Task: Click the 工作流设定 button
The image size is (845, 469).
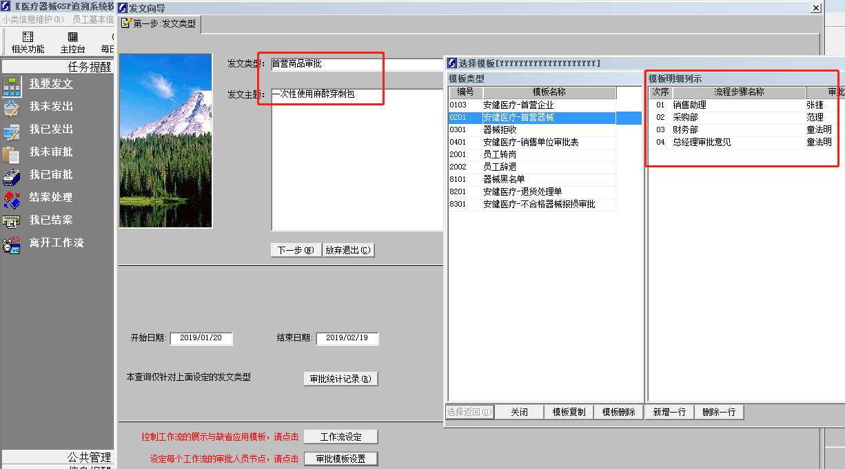Action: (x=340, y=437)
